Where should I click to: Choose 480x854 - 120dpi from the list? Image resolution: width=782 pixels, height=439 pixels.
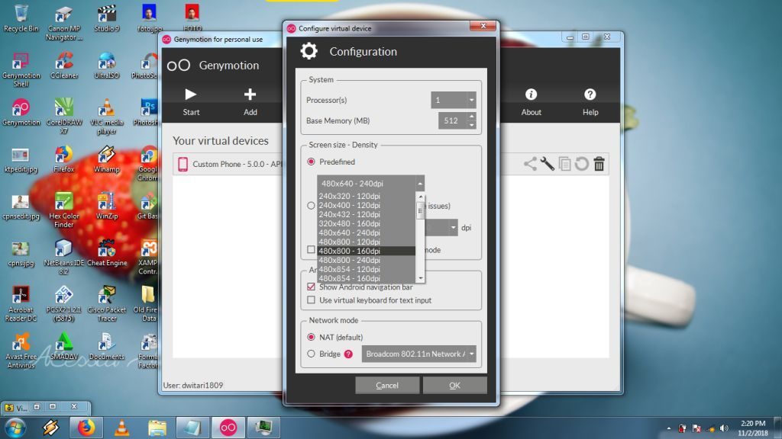coord(366,269)
